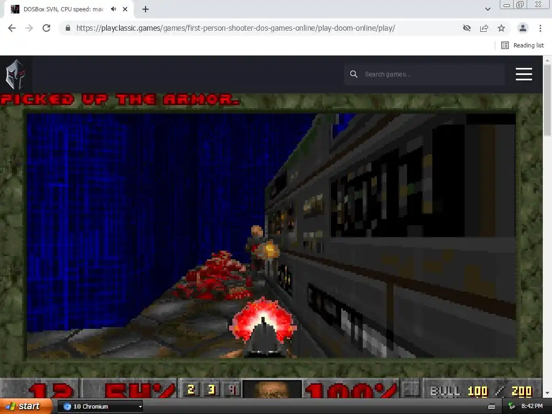Close the DOSBox SVN tab

[x=125, y=9]
